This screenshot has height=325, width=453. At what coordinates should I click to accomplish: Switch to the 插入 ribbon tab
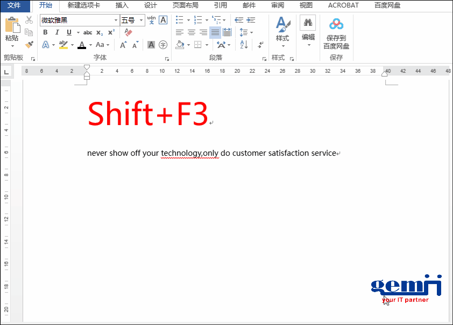click(x=121, y=5)
